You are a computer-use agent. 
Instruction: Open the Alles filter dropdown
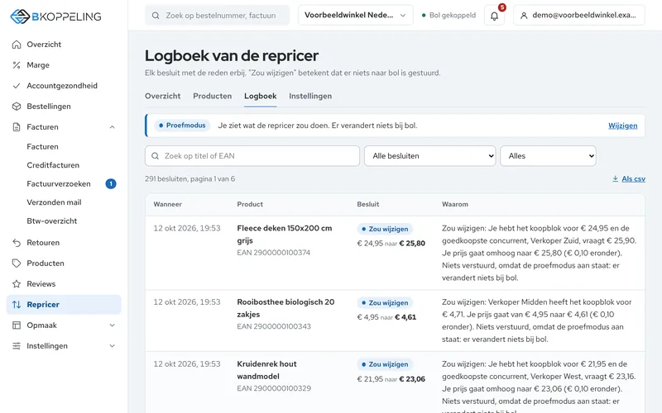pyautogui.click(x=548, y=156)
